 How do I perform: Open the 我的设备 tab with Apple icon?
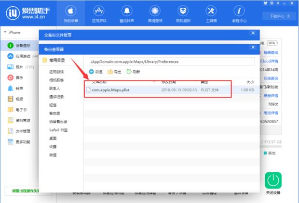pos(71,13)
